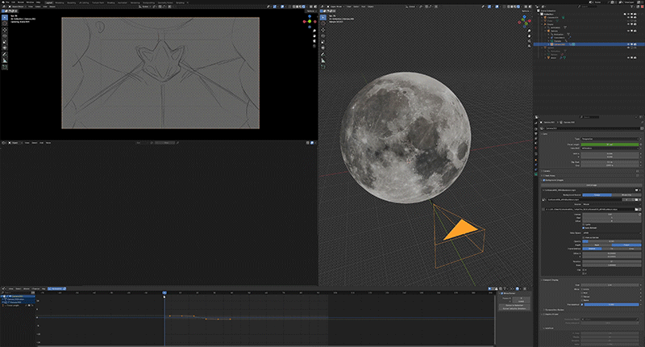The height and width of the screenshot is (347, 645).
Task: Click Cursor to Selection in graph editor sidebar
Action: [x=514, y=305]
